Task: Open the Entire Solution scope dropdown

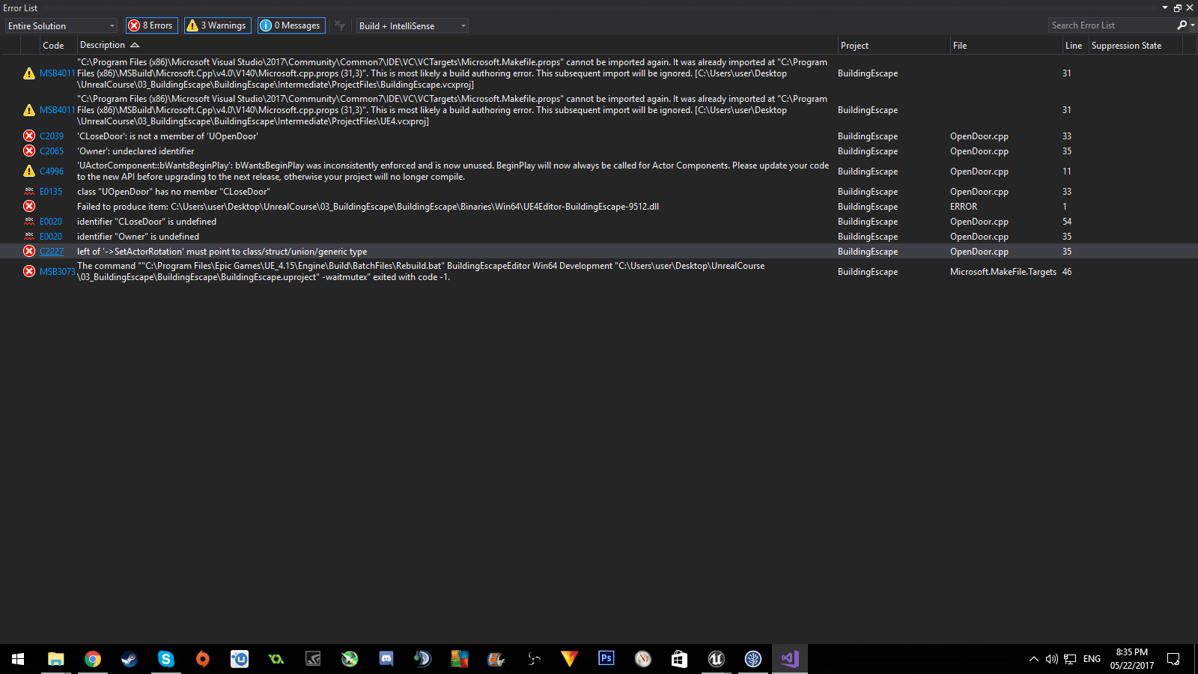Action: tap(61, 25)
